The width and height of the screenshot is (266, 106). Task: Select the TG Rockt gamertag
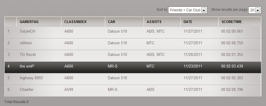pos(28,55)
